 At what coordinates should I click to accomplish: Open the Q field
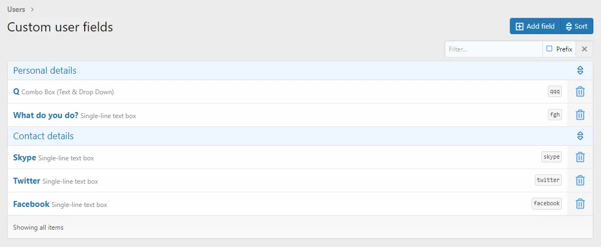pyautogui.click(x=16, y=92)
